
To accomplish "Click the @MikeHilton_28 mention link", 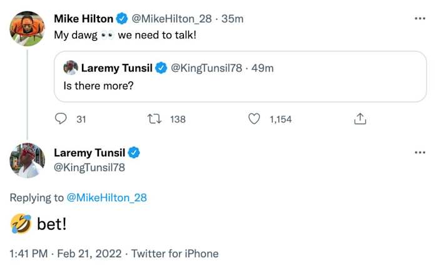I will click(x=106, y=198).
